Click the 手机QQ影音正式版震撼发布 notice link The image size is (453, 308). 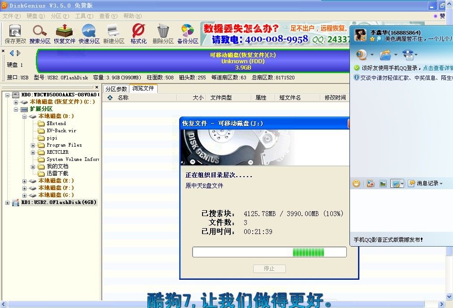[388, 240]
